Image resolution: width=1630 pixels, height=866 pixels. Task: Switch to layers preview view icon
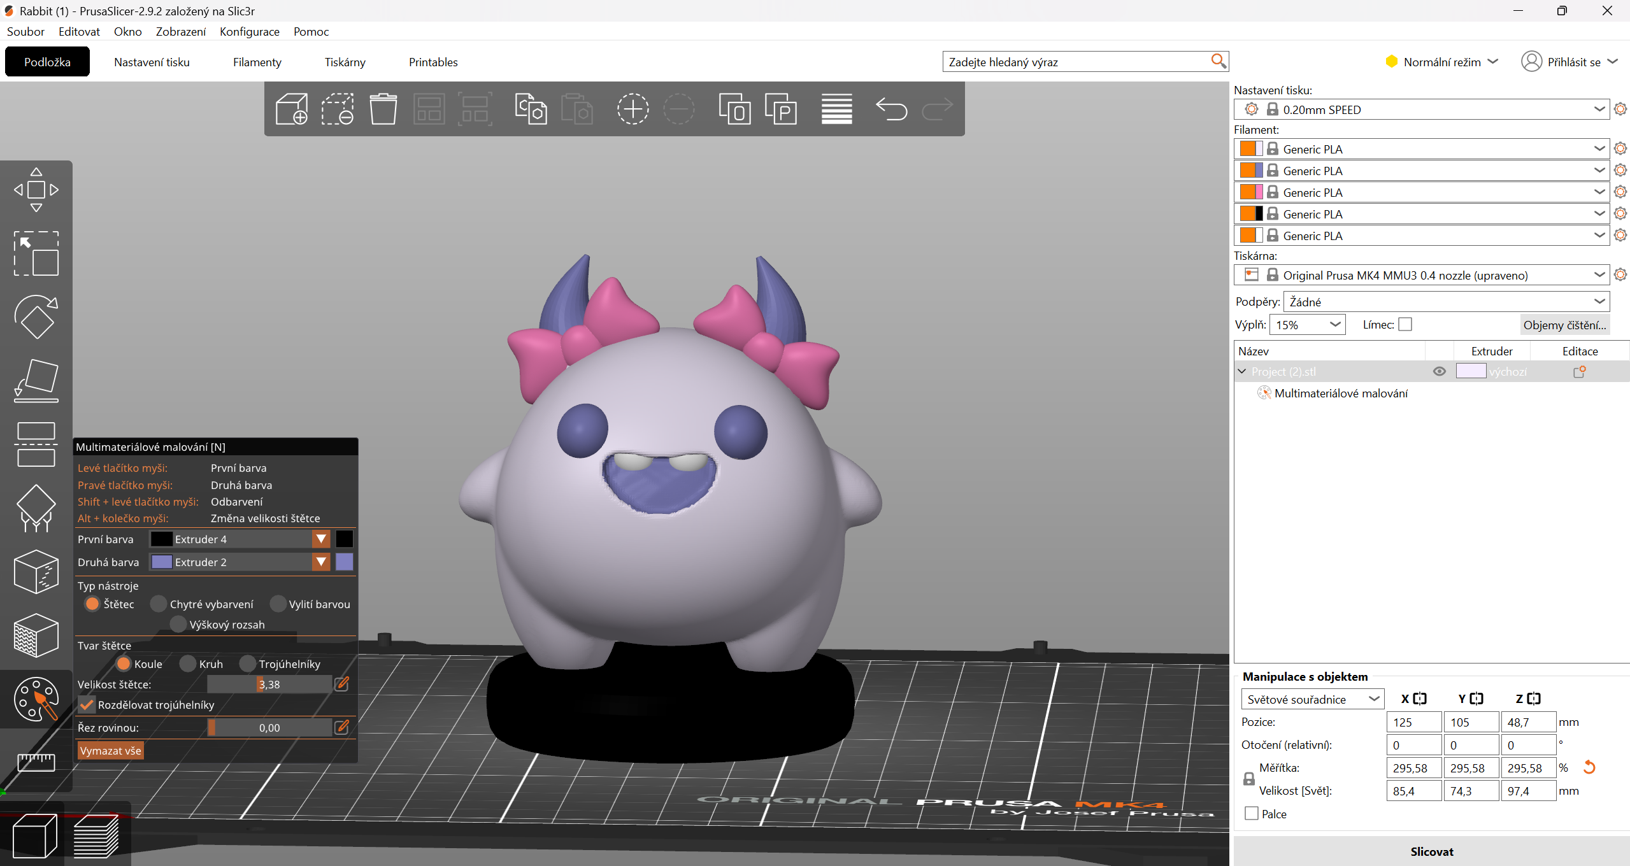click(96, 836)
